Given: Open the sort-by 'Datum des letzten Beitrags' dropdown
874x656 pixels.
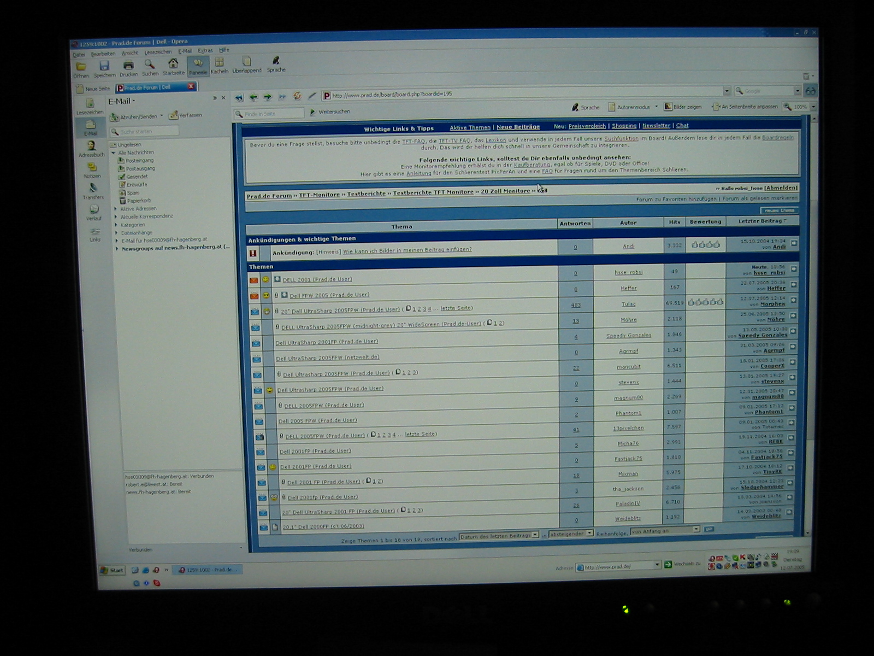Looking at the screenshot, I should (499, 536).
